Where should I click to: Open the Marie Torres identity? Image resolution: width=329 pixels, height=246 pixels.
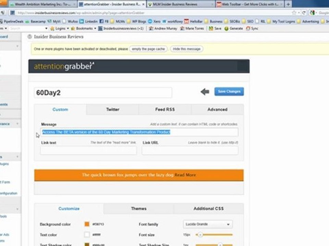(x=192, y=28)
